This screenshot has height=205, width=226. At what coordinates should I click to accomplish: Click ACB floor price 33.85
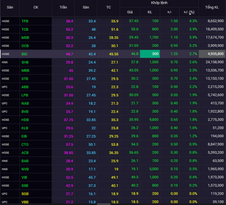coord(91,153)
